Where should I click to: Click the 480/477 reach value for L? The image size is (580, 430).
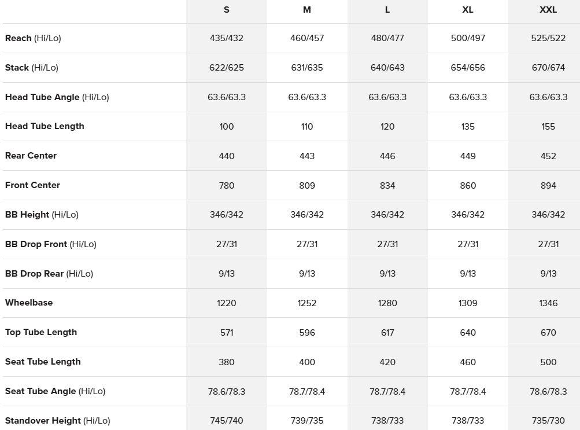[387, 38]
